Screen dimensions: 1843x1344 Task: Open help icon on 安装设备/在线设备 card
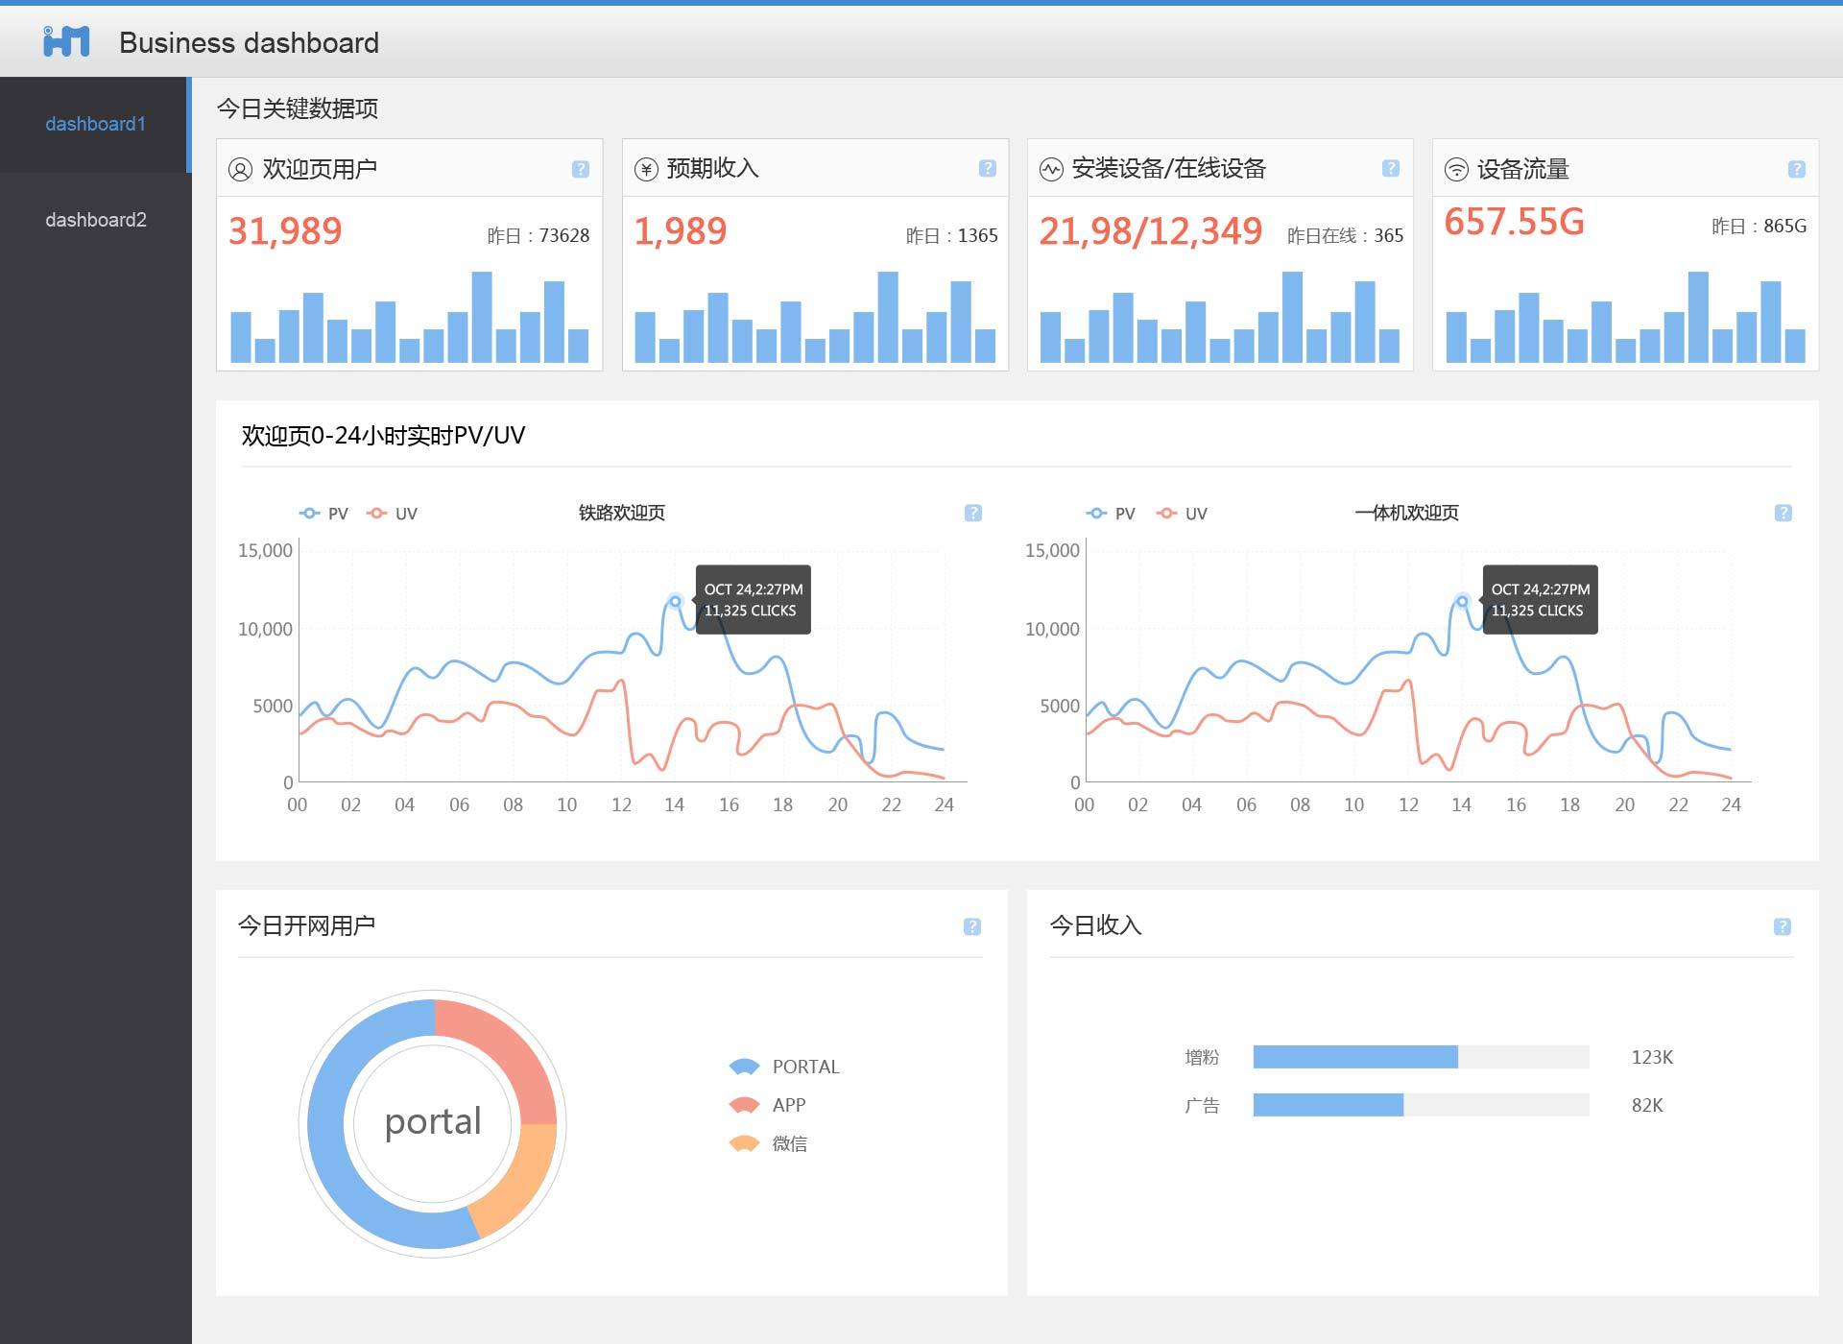[x=1390, y=168]
